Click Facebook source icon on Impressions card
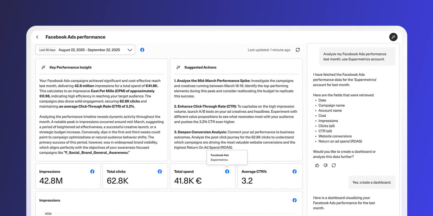The width and height of the screenshot is (433, 216). click(92, 172)
